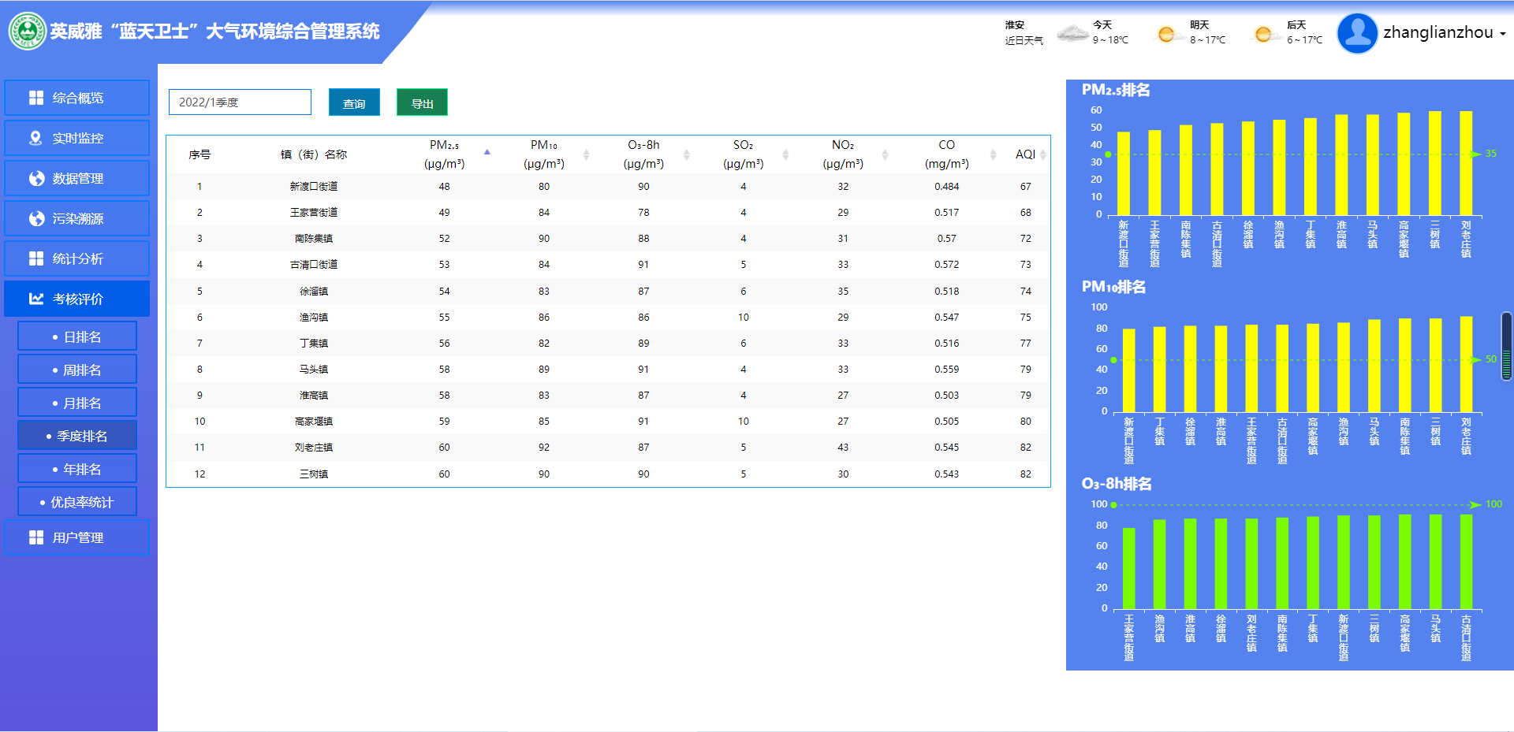Click the green 导出 export button
Screen dimensions: 1514x732
pos(422,103)
